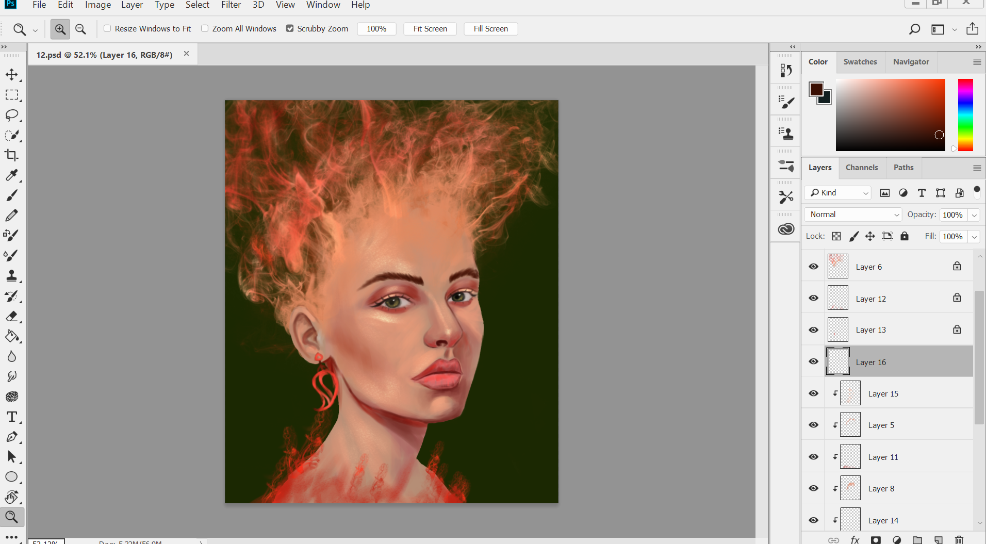
Task: Expand the layer Opacity dropdown arrow
Action: click(x=974, y=215)
